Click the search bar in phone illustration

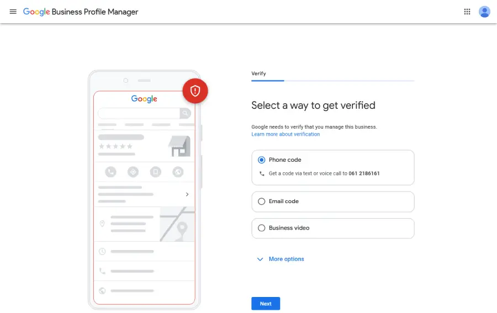point(145,113)
